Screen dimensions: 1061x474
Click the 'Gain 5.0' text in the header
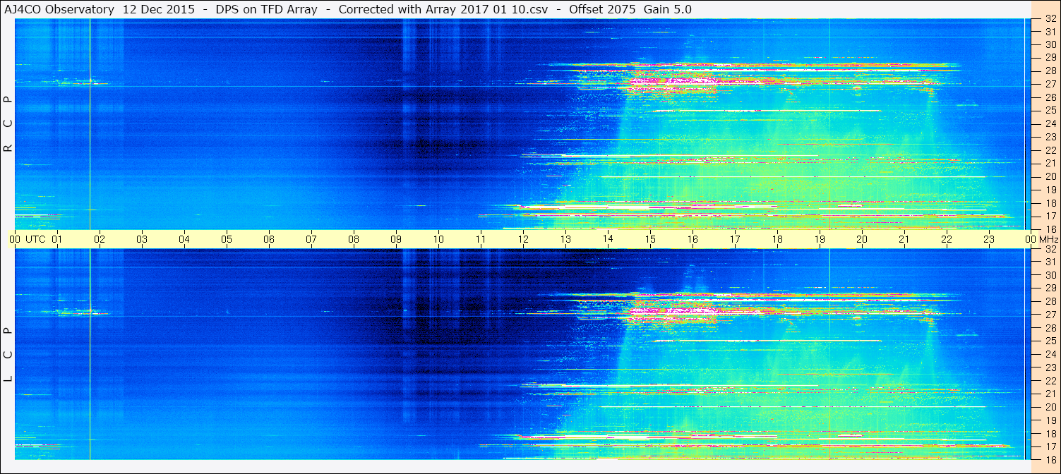(x=667, y=9)
